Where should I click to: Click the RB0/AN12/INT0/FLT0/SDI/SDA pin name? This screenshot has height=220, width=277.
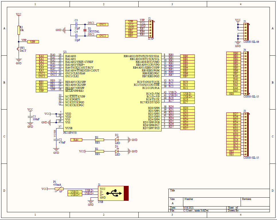point(141,56)
